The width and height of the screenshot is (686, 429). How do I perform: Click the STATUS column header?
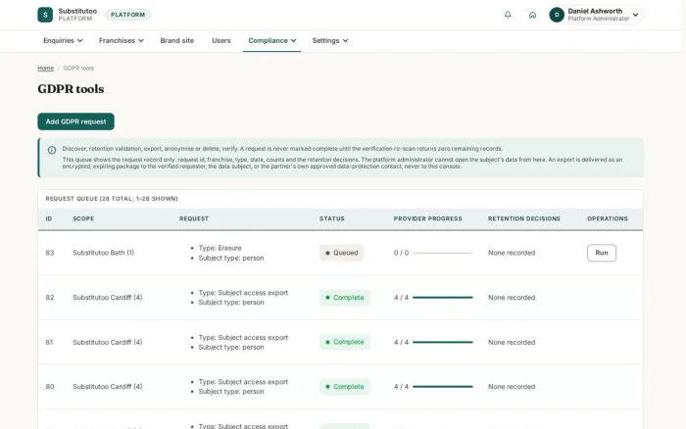point(331,218)
